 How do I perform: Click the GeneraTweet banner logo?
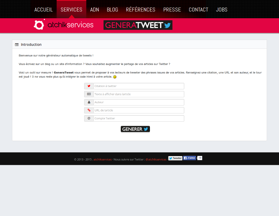138,25
